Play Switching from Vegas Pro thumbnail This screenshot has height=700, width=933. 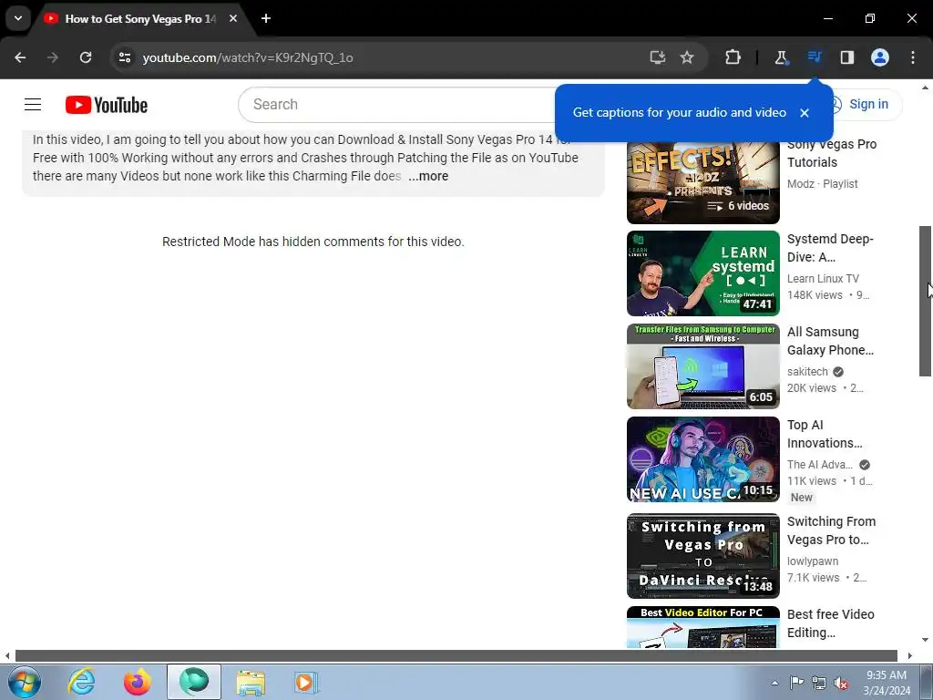pyautogui.click(x=702, y=555)
